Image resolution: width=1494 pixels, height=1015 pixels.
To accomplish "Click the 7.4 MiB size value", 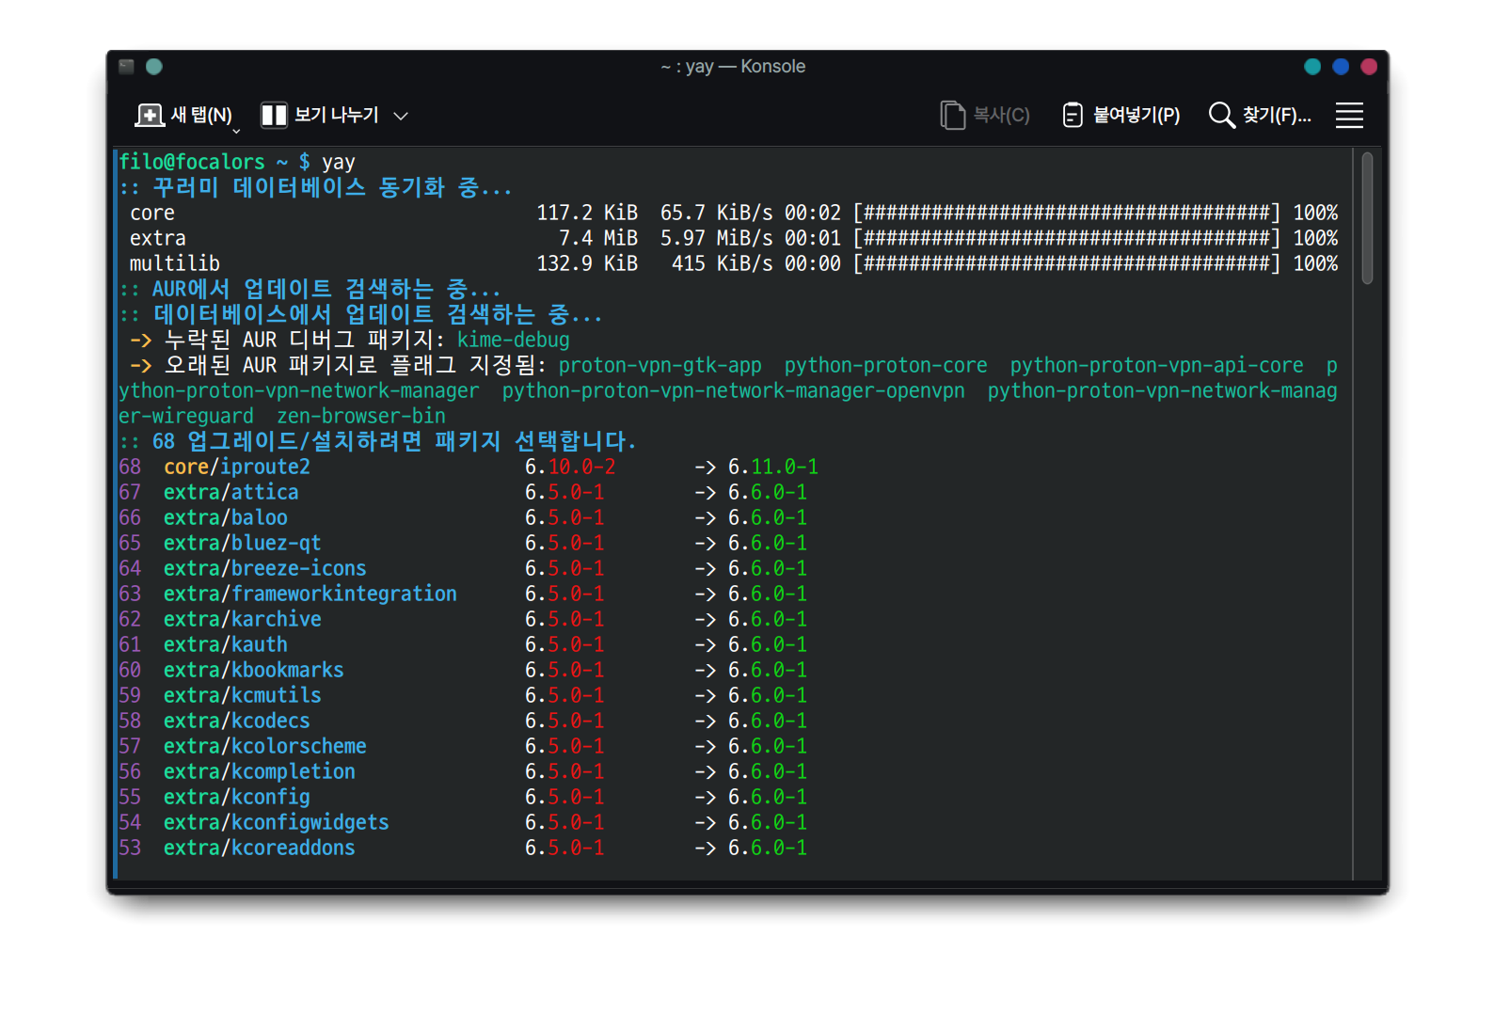I will [598, 238].
